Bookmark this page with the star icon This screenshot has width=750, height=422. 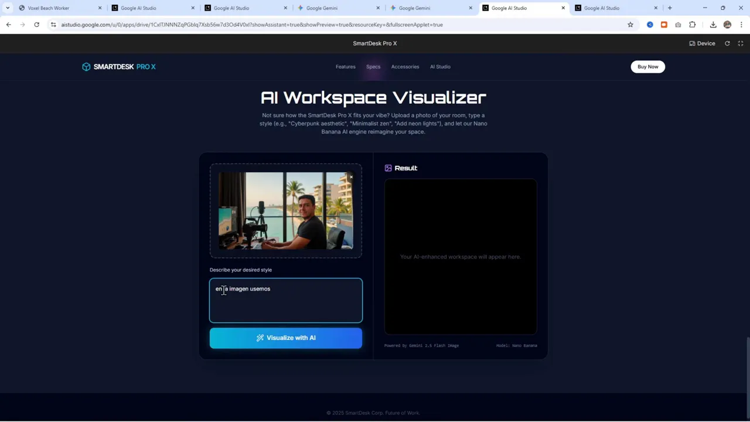630,25
